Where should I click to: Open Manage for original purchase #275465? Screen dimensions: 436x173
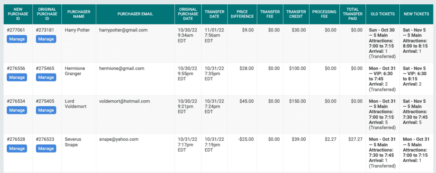point(46,77)
